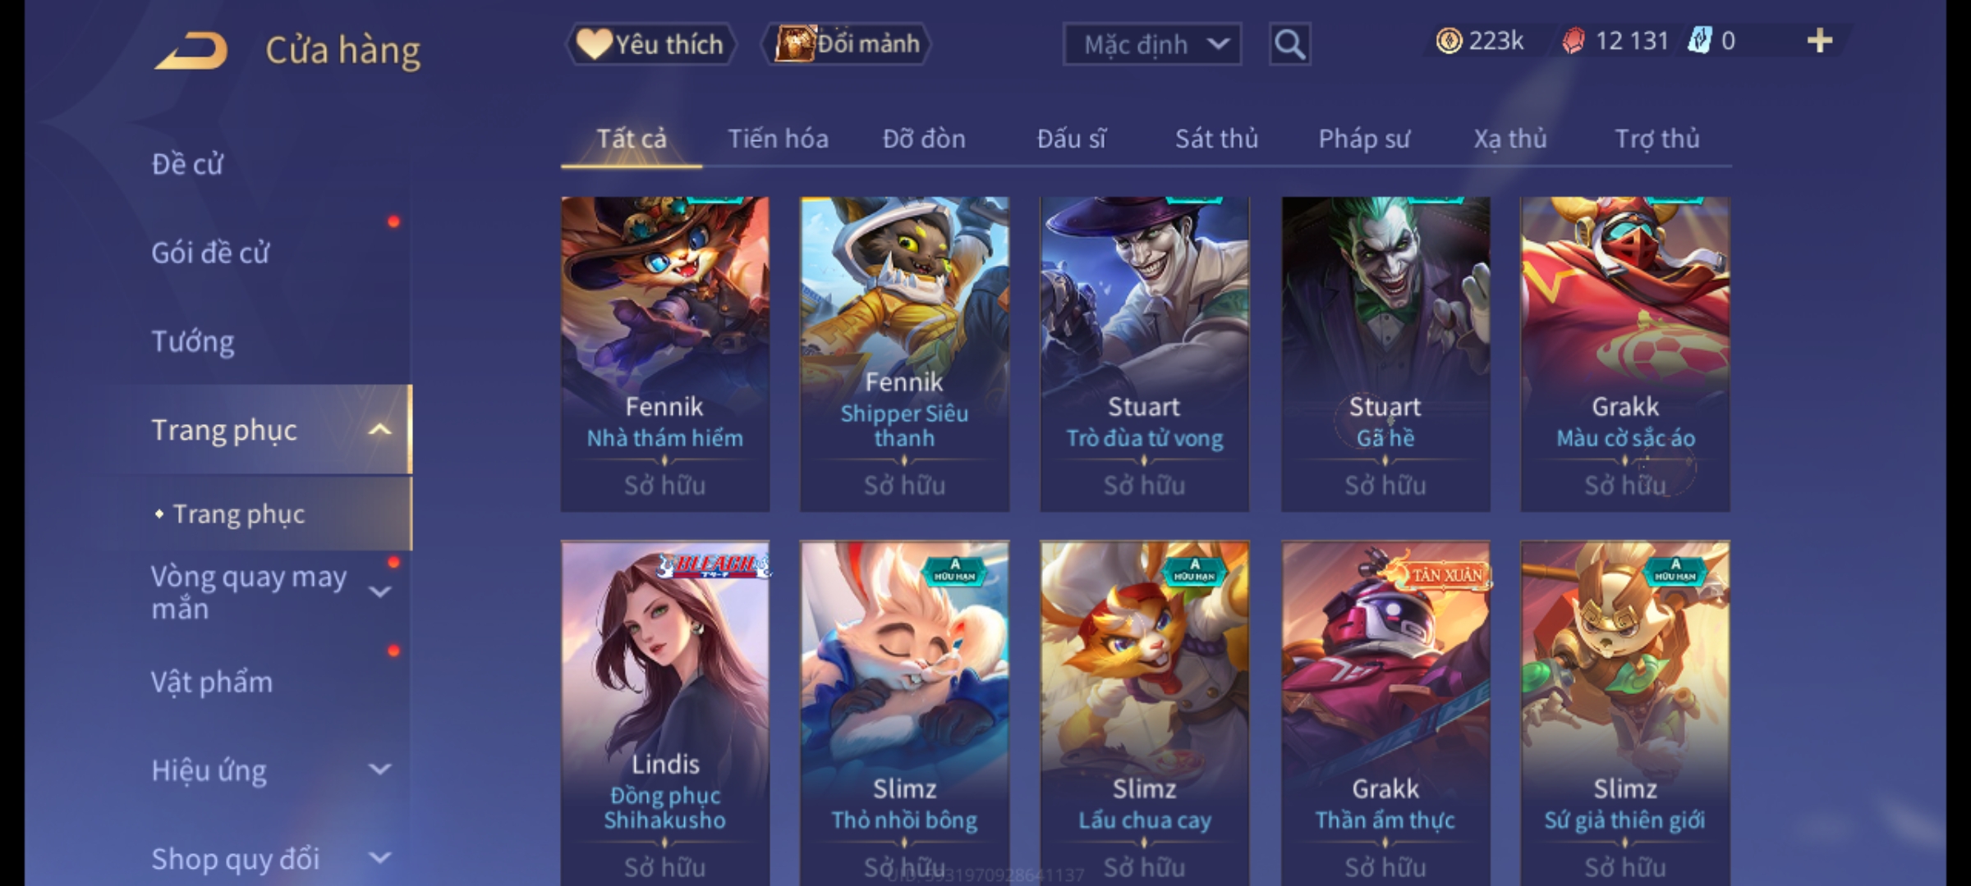Switch to the Pháp sư tab
This screenshot has width=1971, height=886.
tap(1364, 139)
